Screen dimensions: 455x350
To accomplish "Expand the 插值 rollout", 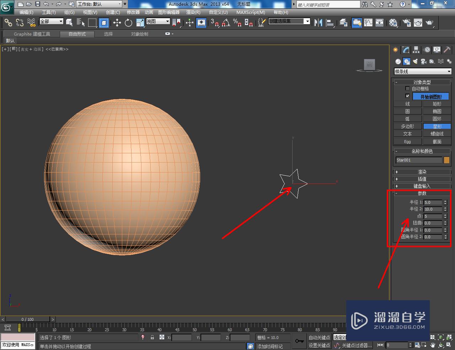I will tap(422, 179).
